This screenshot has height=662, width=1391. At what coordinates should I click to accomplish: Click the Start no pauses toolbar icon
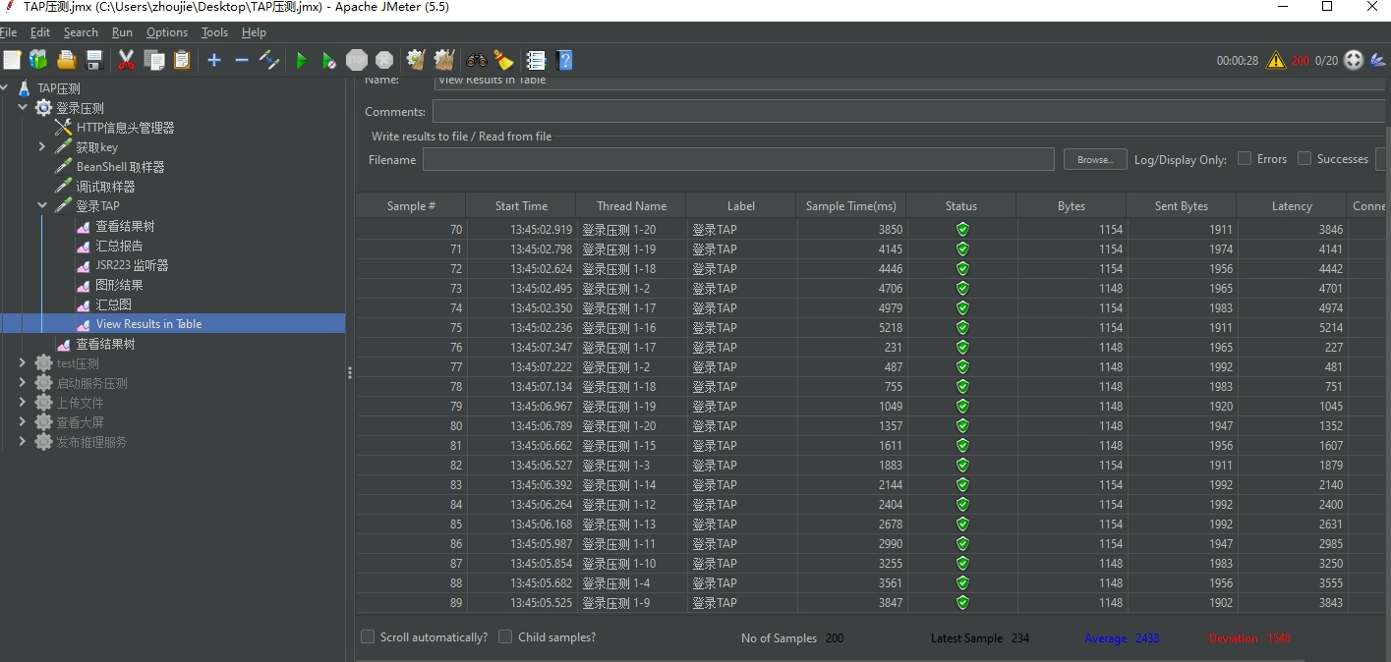click(x=328, y=61)
